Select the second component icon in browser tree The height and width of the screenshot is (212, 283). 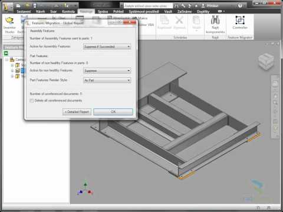(x=18, y=71)
